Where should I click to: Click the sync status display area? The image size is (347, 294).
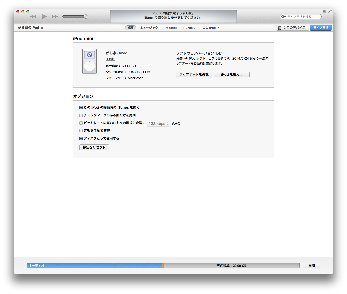coord(173,16)
